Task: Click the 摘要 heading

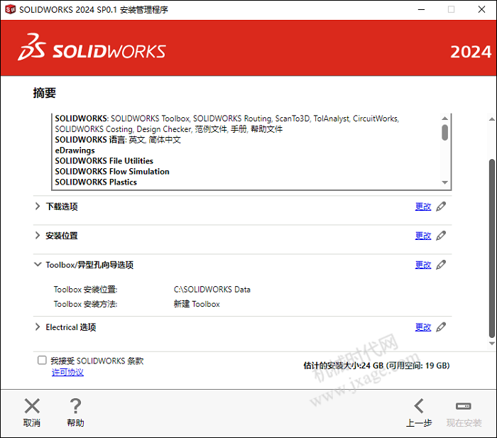Action: [x=45, y=93]
